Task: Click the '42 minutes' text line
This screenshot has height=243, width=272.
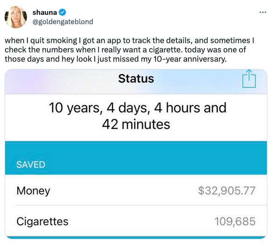Action: pos(136,124)
